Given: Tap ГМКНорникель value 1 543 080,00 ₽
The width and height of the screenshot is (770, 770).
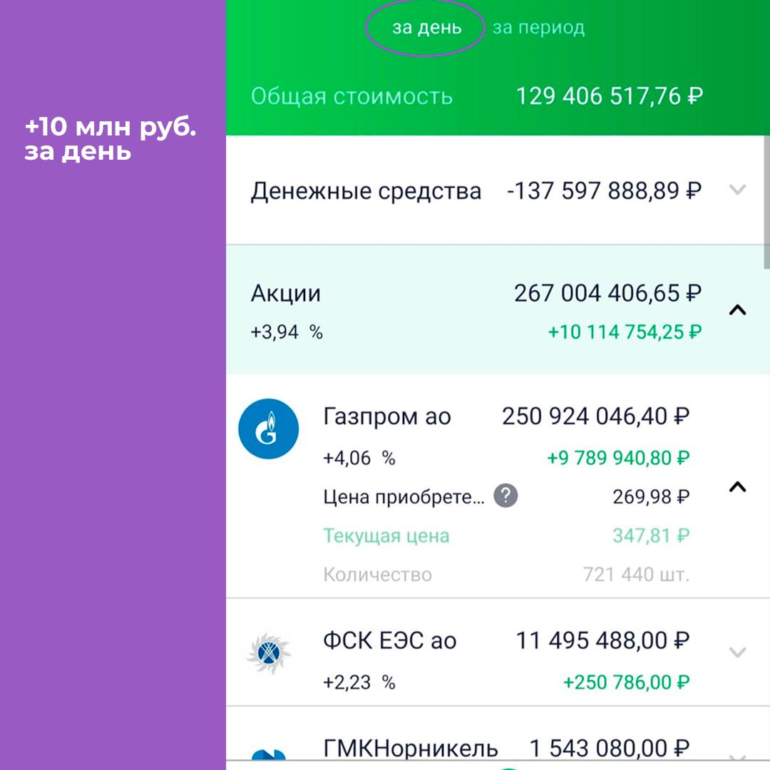Looking at the screenshot, I should click(x=610, y=749).
